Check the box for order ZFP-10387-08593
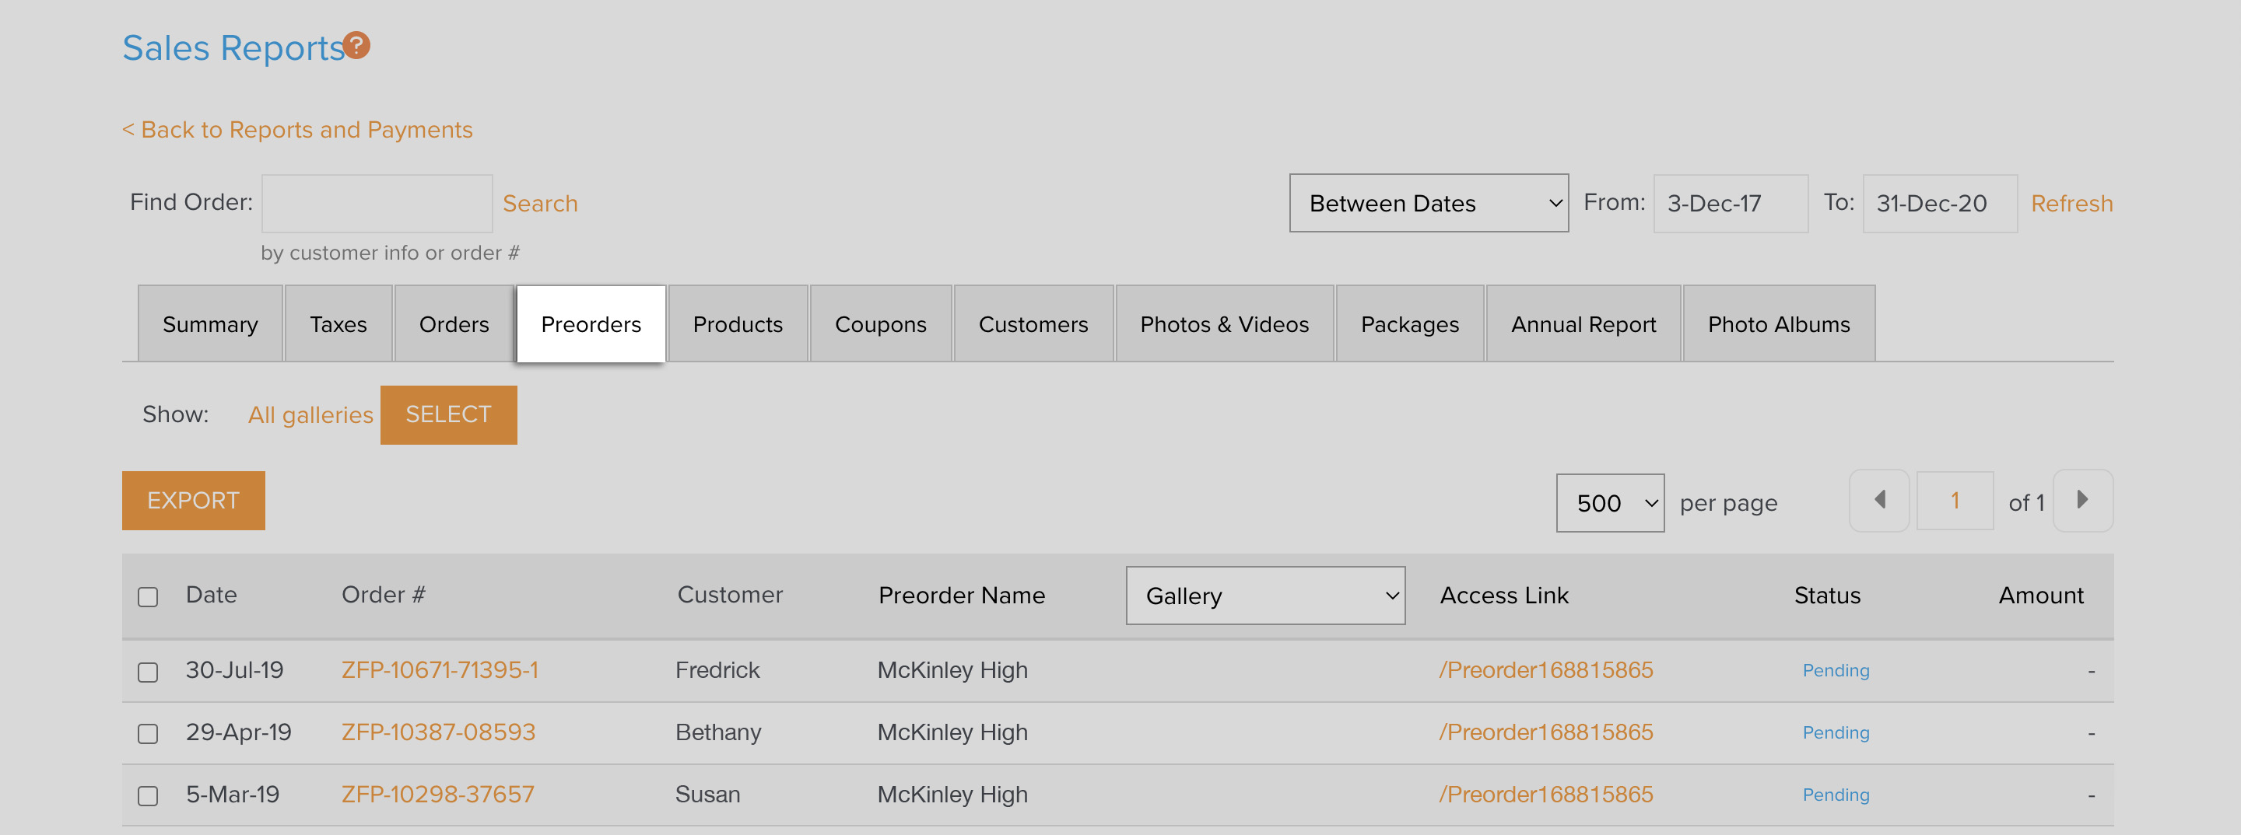Viewport: 2241px width, 835px height. (x=148, y=733)
